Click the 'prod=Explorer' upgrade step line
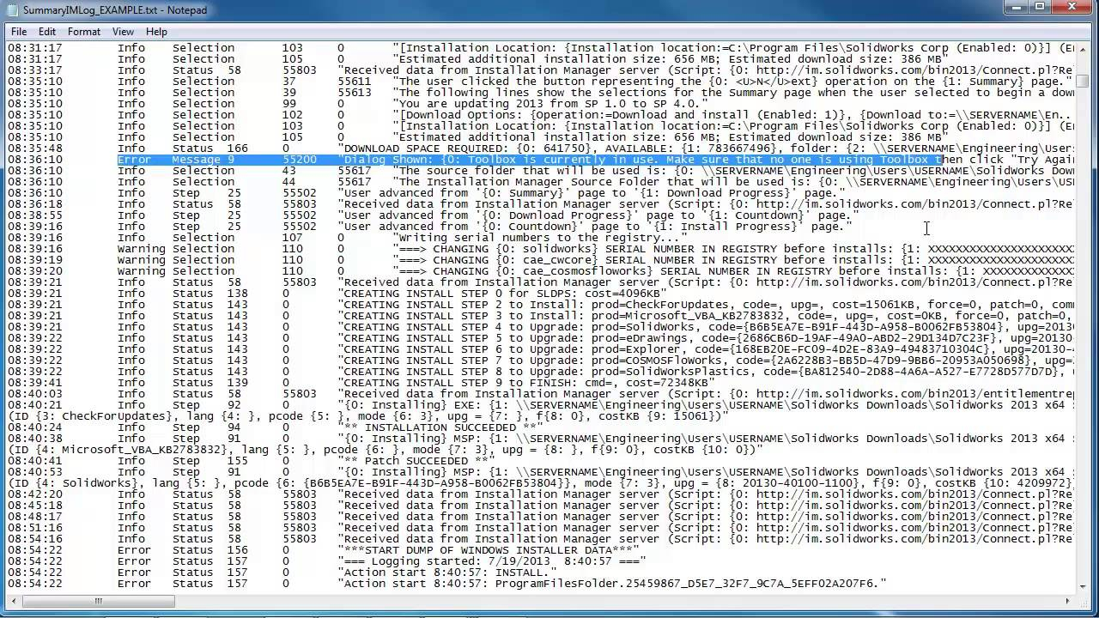The image size is (1099, 618). (x=705, y=349)
